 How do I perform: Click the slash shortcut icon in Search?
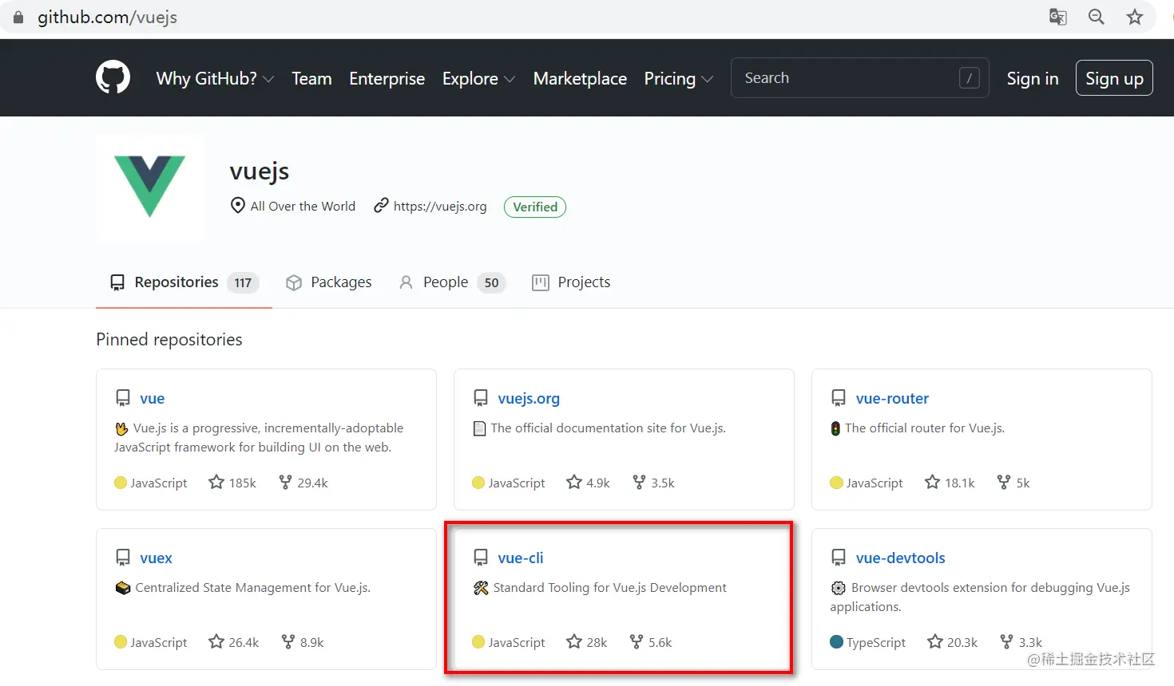click(x=970, y=78)
